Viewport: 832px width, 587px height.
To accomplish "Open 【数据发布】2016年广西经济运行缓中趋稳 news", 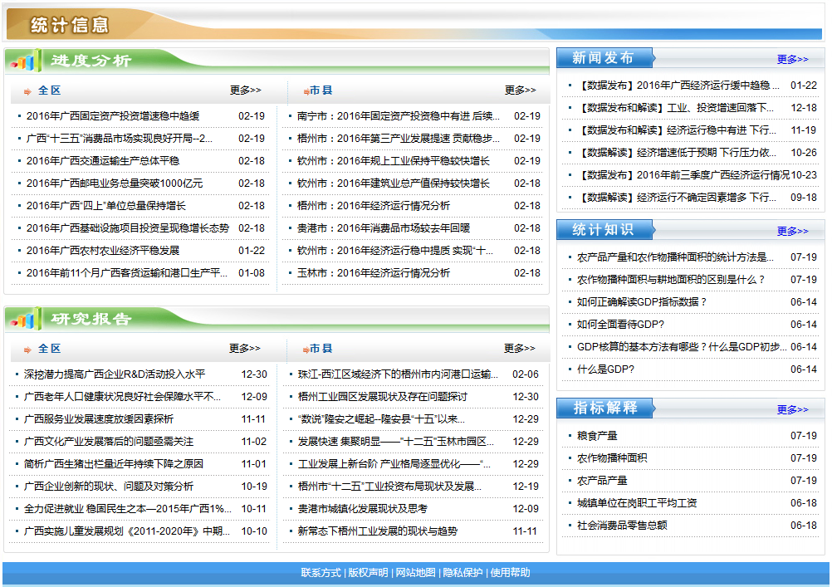I will (x=678, y=86).
